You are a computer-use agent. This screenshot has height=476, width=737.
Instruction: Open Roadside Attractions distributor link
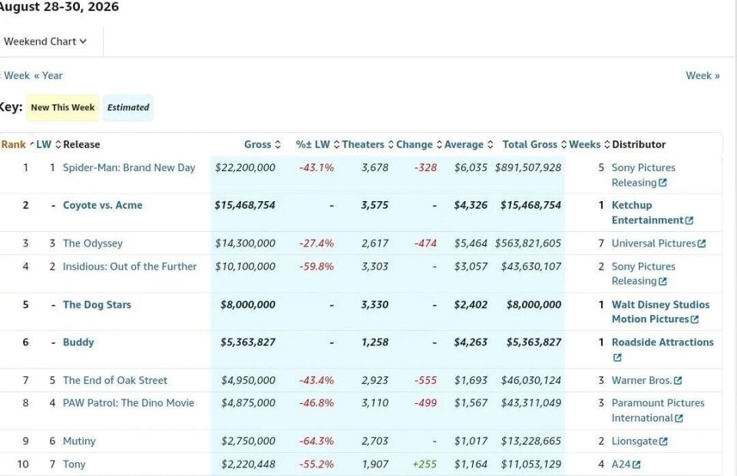[x=663, y=342]
